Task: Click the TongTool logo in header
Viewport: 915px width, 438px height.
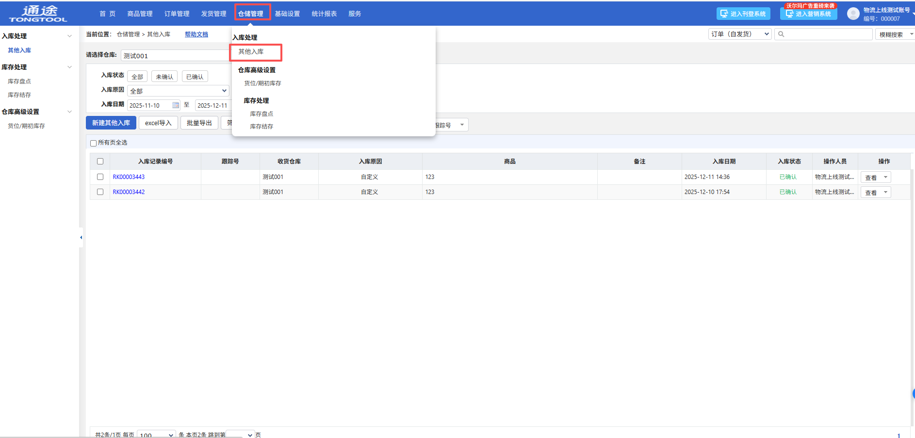Action: click(38, 14)
